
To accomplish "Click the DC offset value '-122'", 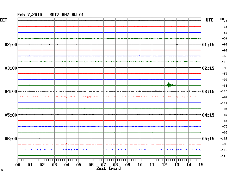I will [x=224, y=138].
